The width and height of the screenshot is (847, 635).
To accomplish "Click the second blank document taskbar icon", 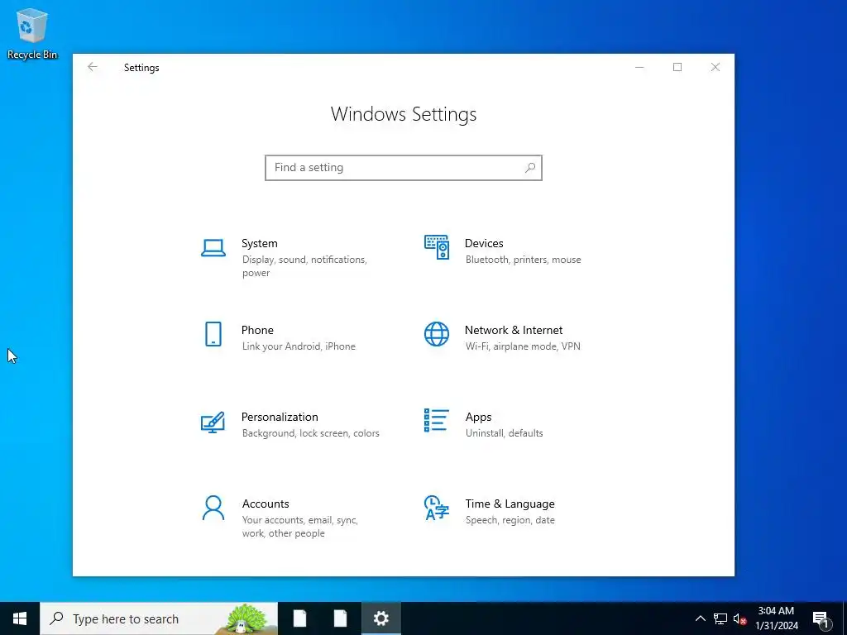I will pyautogui.click(x=340, y=618).
